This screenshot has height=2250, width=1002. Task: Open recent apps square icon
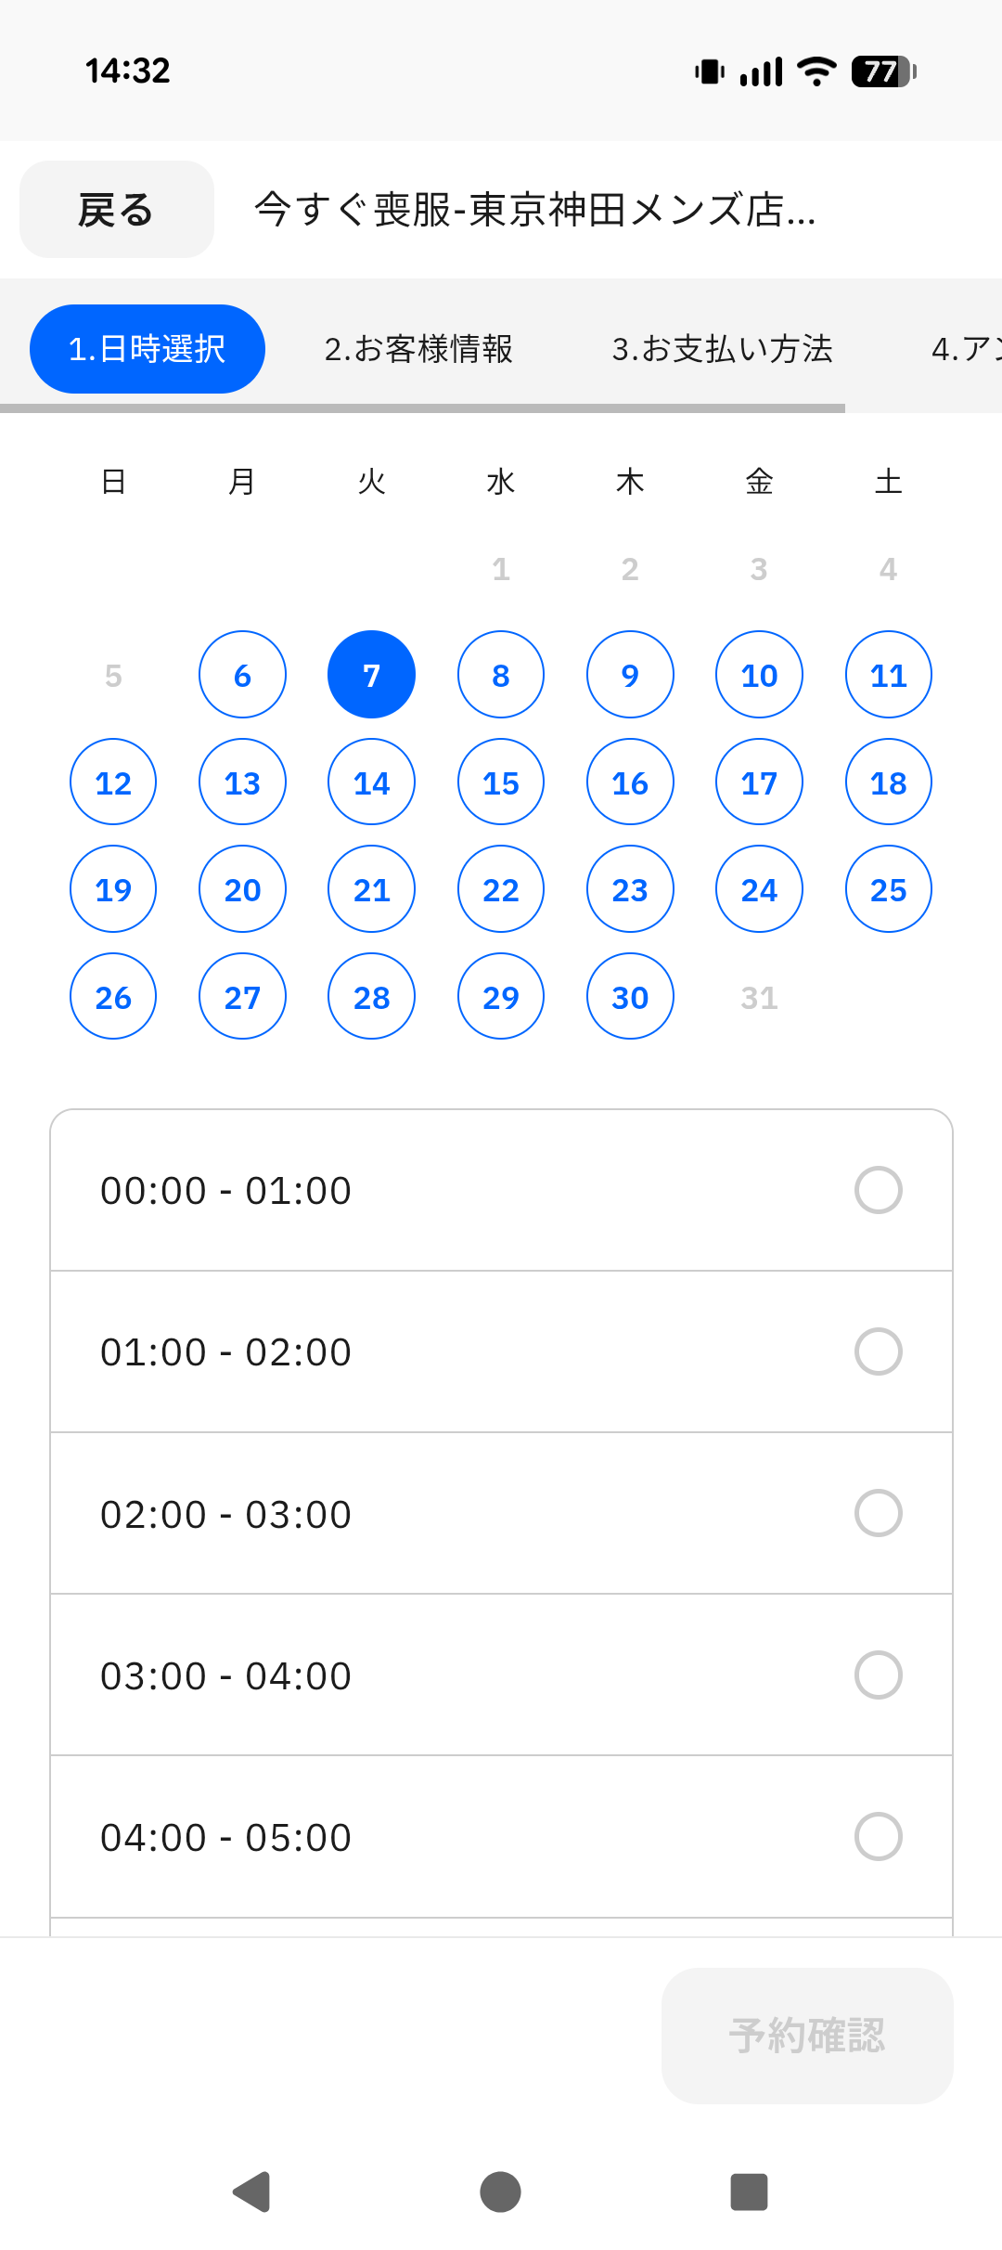749,2192
